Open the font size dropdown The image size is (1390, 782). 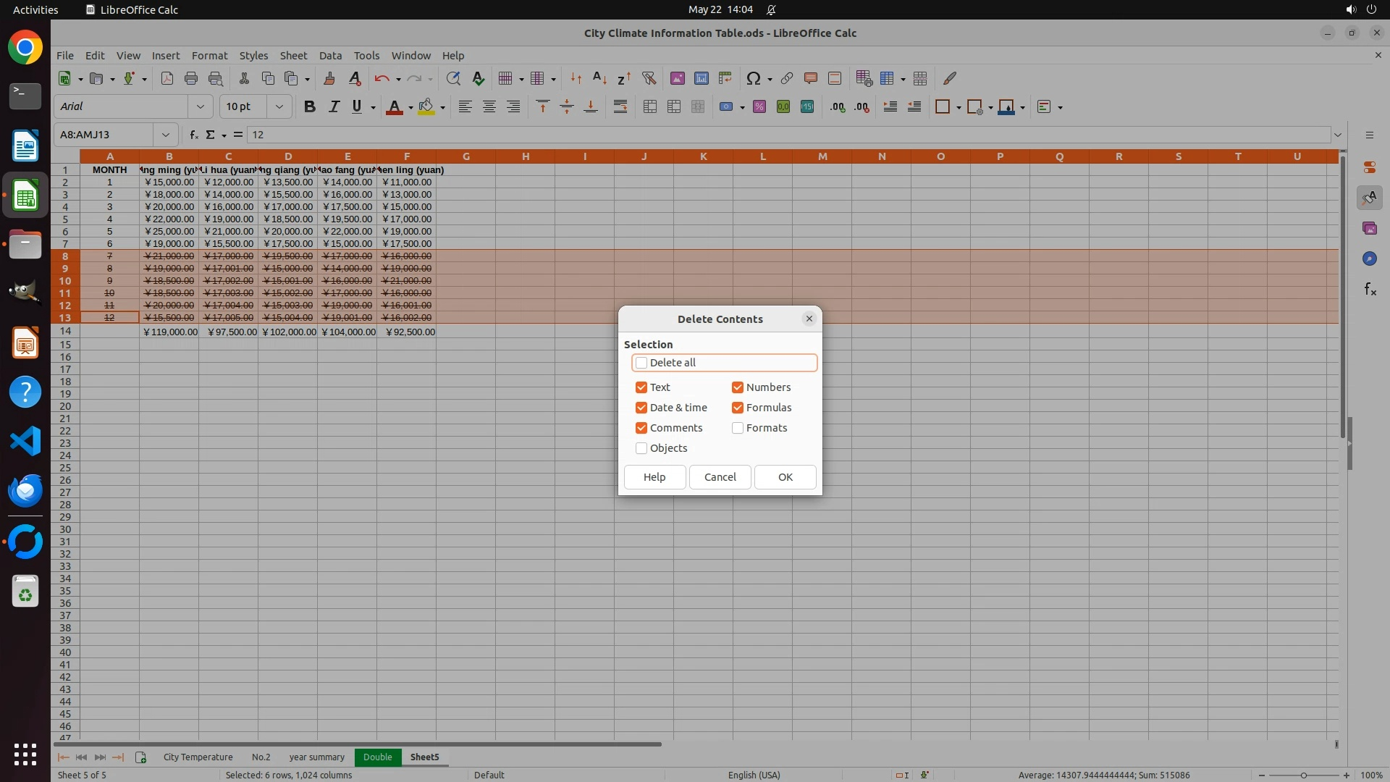[x=279, y=107]
